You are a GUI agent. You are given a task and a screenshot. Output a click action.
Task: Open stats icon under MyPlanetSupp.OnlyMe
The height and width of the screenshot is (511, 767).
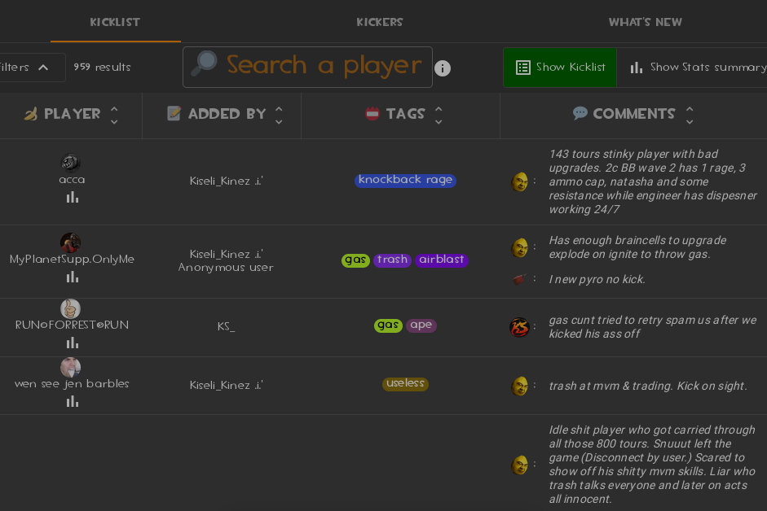tap(73, 277)
